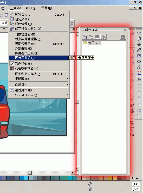Expand the color palette with up-bar arrow
This screenshot has width=143, height=193.
137,178
